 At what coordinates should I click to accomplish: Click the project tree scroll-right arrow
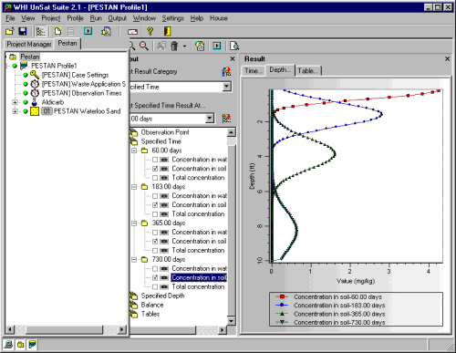pyautogui.click(x=122, y=329)
